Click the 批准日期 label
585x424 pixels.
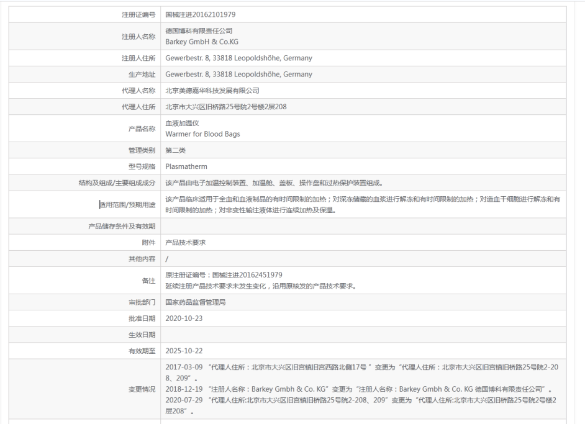click(x=142, y=318)
